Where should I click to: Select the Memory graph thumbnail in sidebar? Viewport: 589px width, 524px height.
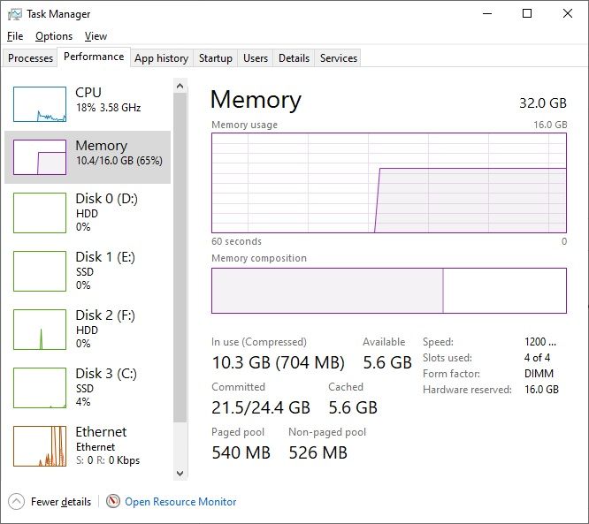[40, 157]
